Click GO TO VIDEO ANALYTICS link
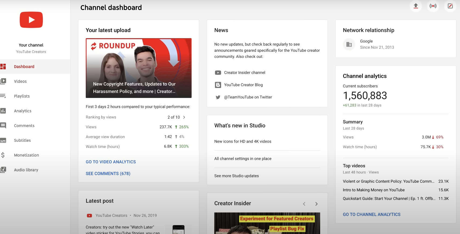 click(111, 162)
